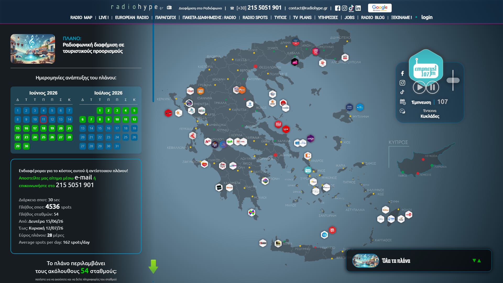Screen dimensions: 503x283
Task: Select the 98.5 NRG station icon near Alexandroupoli
Action: (x=345, y=57)
